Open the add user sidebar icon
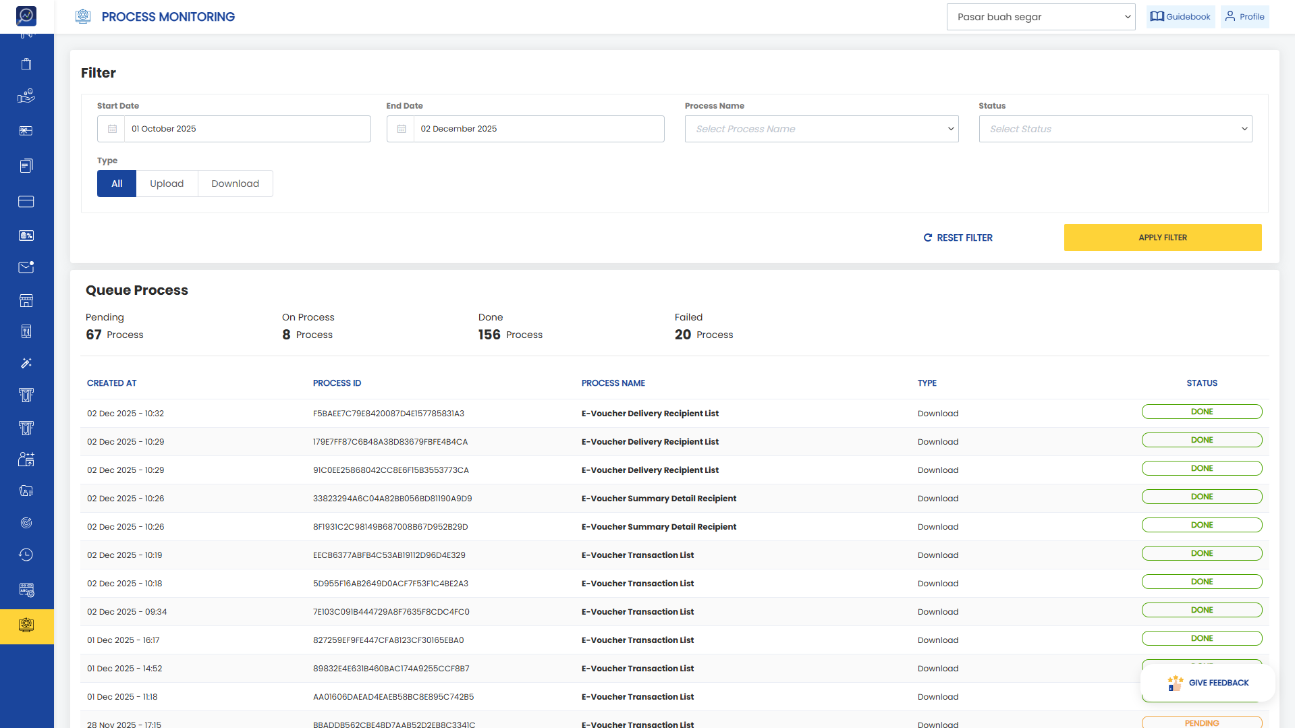Viewport: 1295px width, 728px height. (26, 459)
